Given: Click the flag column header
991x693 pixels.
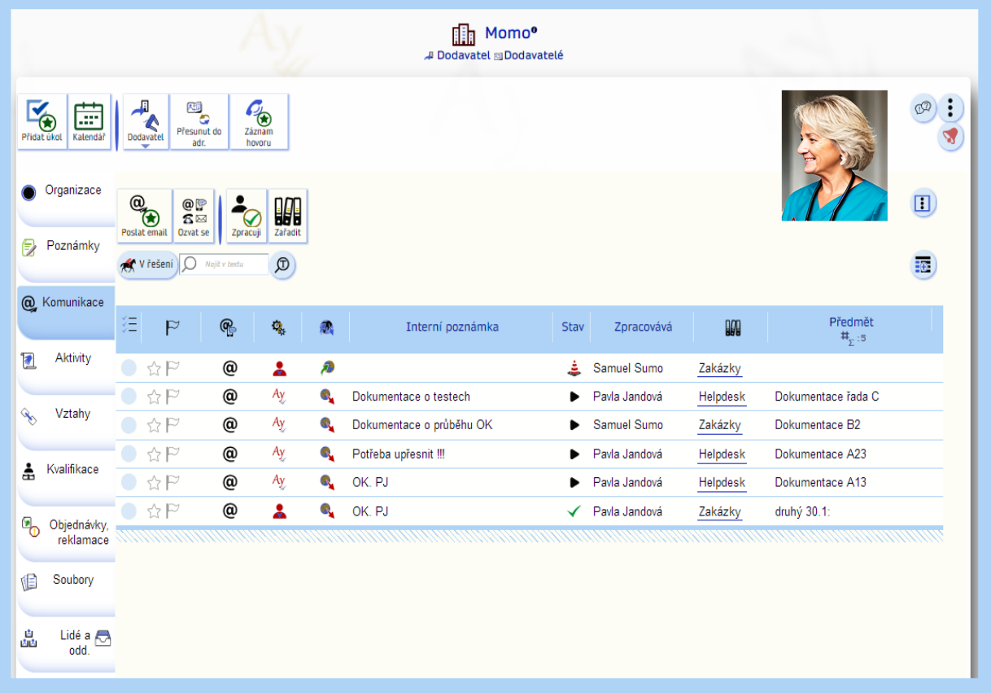Looking at the screenshot, I should point(172,327).
